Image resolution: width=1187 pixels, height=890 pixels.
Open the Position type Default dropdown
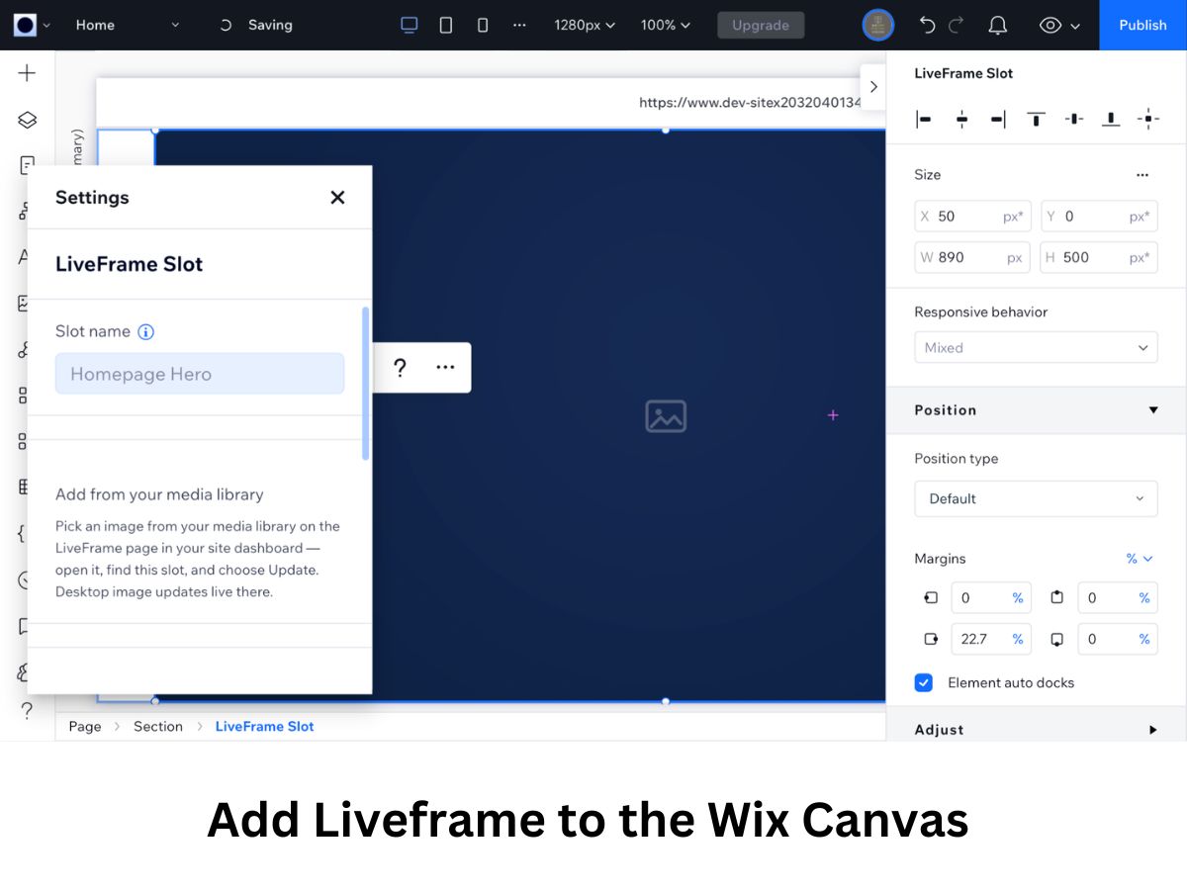[1036, 498]
